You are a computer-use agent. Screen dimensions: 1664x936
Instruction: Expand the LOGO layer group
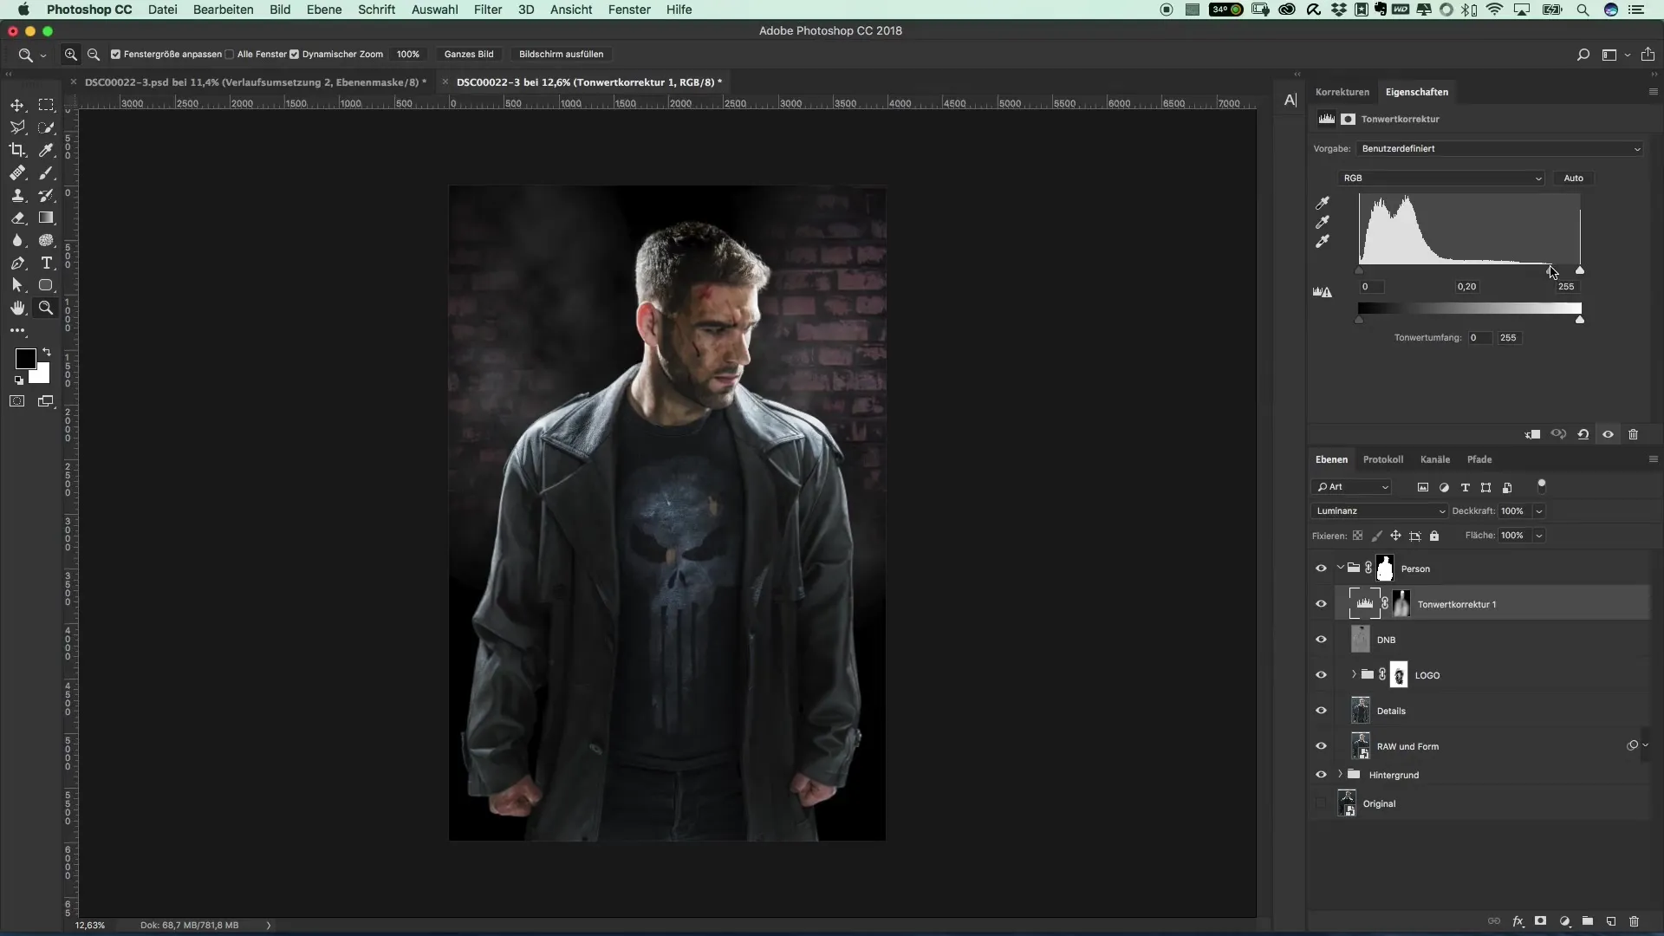tap(1354, 675)
